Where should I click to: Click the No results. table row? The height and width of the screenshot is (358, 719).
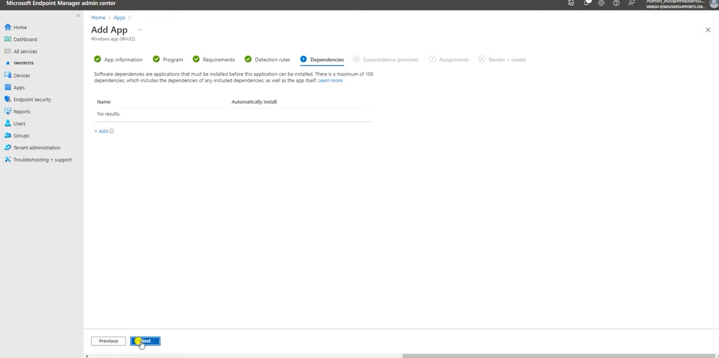tap(234, 114)
